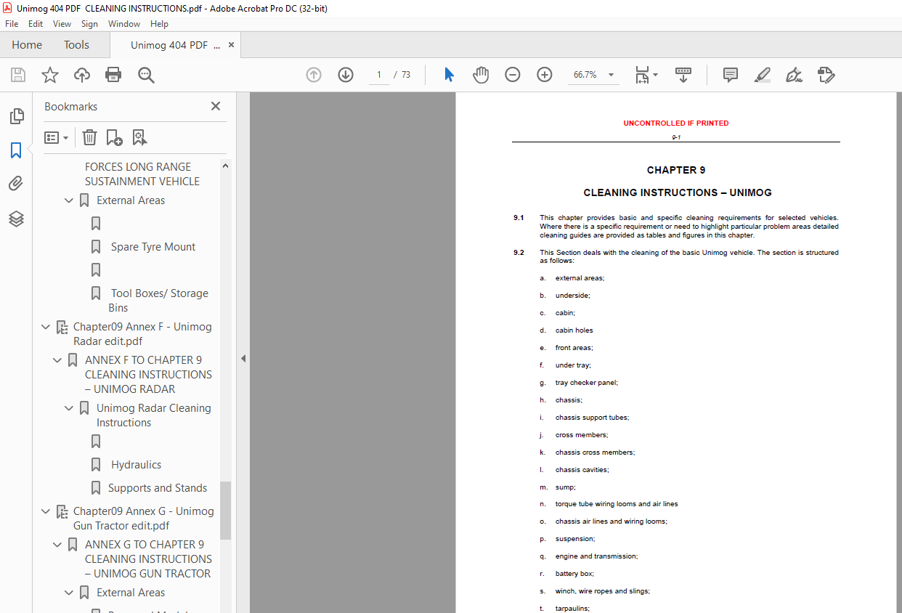Screen dimensions: 902x613
Task: Open the Sign menu
Action: [x=89, y=24]
